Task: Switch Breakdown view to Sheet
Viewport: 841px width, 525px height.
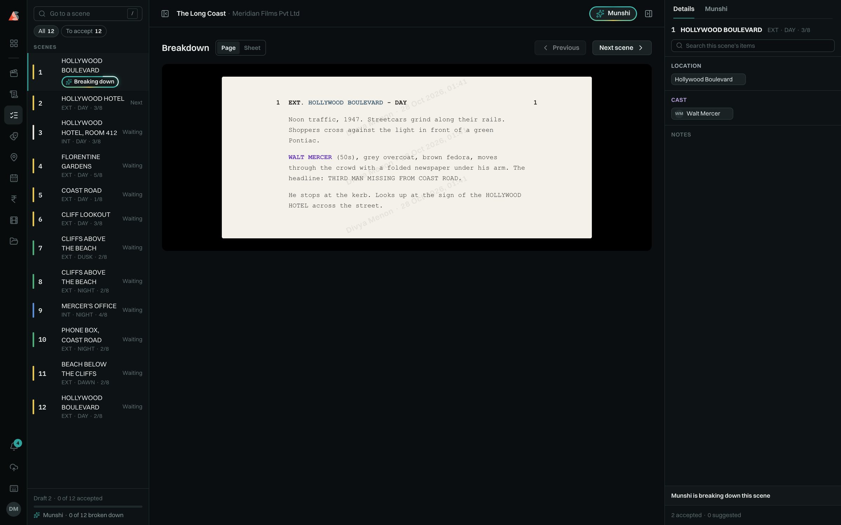Action: click(252, 48)
